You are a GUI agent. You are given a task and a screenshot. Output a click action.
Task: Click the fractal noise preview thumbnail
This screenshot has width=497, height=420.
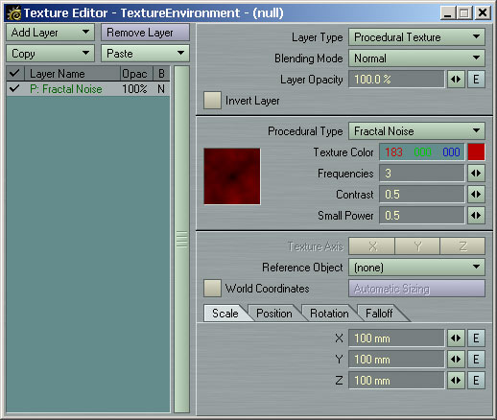pos(232,176)
